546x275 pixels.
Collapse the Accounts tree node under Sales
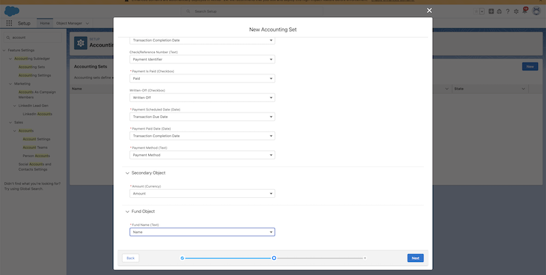(x=14, y=130)
